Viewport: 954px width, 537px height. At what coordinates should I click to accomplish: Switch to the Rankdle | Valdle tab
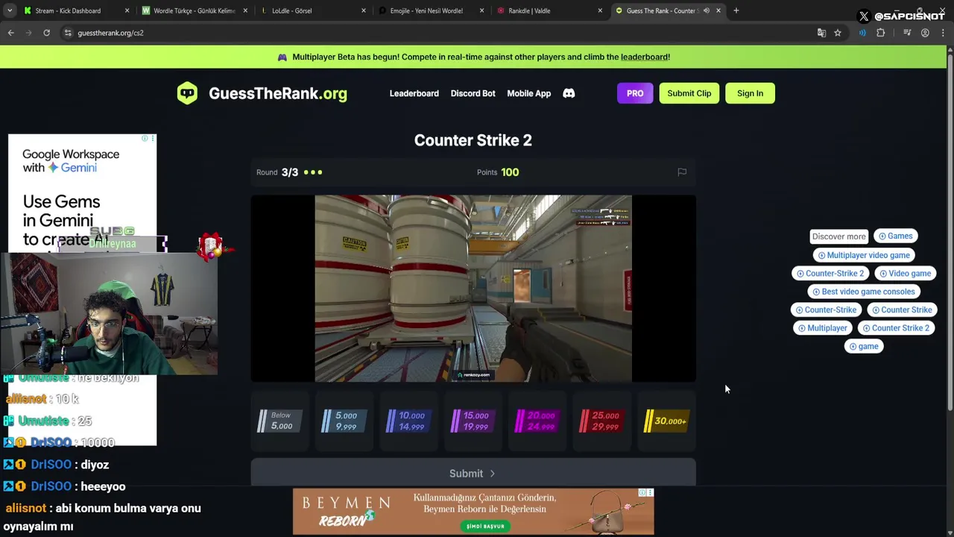(529, 10)
